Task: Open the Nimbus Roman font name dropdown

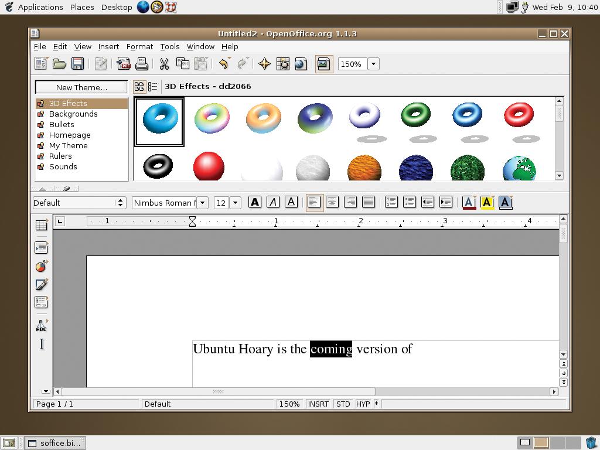Action: point(202,203)
